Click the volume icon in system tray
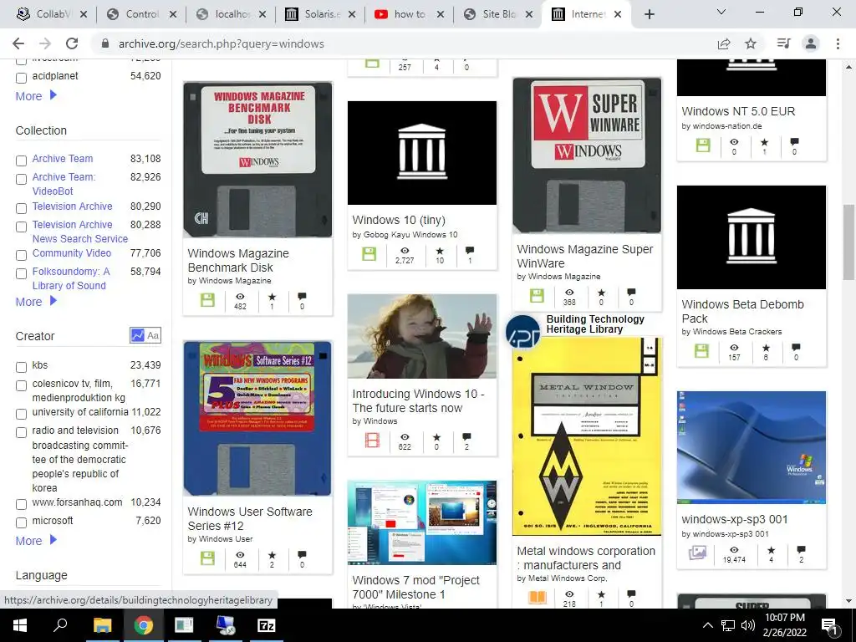Screen dimensions: 856x642 pos(747,625)
